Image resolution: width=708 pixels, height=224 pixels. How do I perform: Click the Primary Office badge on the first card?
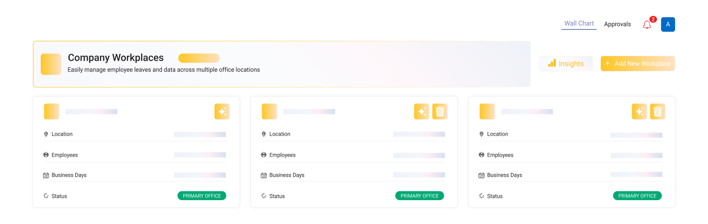(202, 196)
